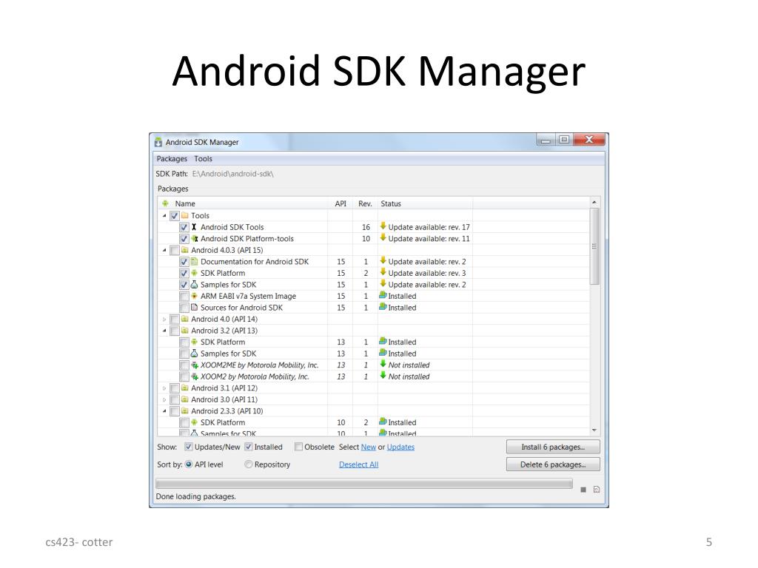This screenshot has width=758, height=568.
Task: Uncheck the Android SDK Tools checkbox
Action: 184,228
